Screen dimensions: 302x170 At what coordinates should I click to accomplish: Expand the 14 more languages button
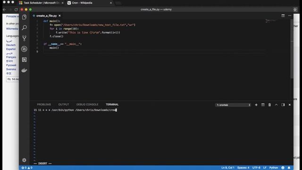pyautogui.click(x=13, y=79)
